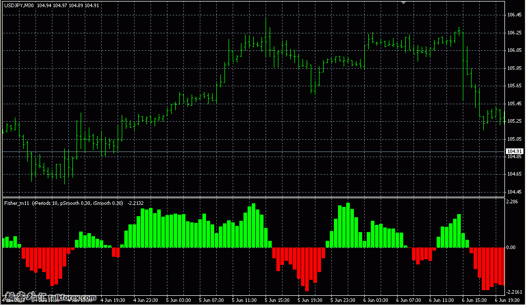526x305 pixels.
Task: Click the current price label 104.91
Action: (514, 151)
